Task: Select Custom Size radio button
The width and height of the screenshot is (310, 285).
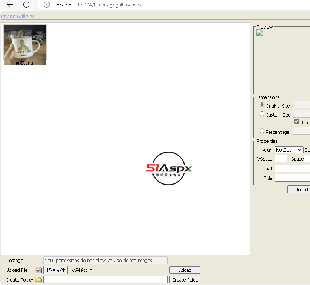Action: pos(262,114)
